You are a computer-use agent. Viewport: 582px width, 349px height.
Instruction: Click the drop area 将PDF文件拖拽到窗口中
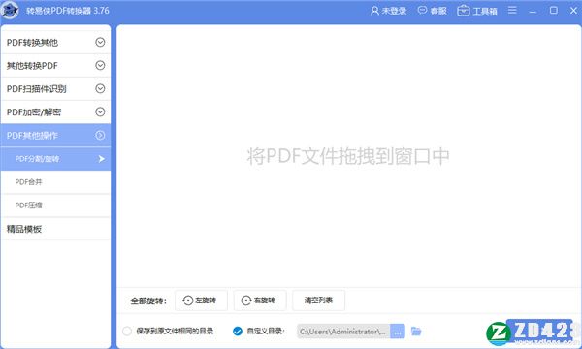[348, 156]
